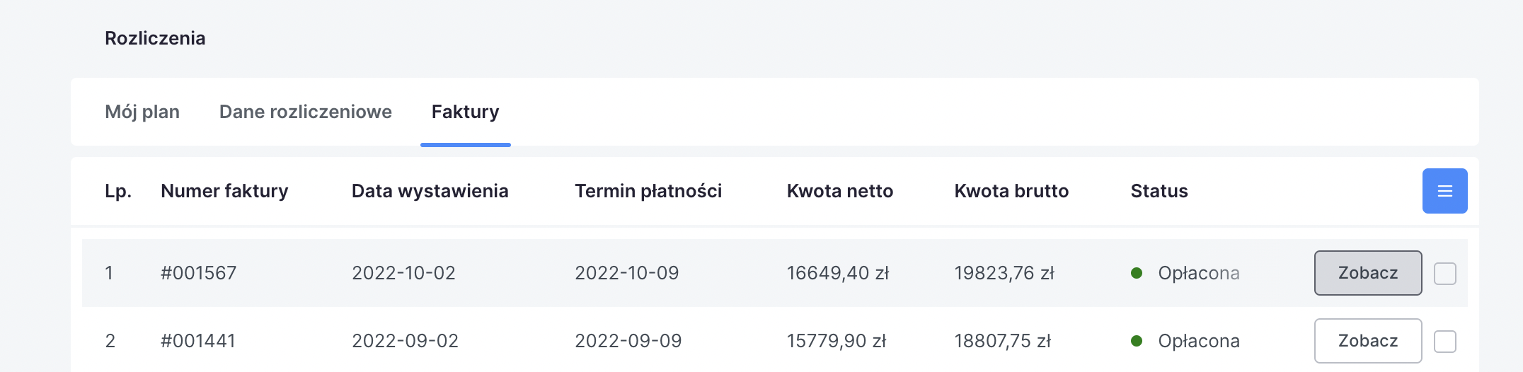Click the Numer faktury column header
1523x372 pixels.
224,191
